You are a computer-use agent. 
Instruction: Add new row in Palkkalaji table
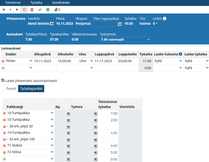pyautogui.click(x=4, y=159)
